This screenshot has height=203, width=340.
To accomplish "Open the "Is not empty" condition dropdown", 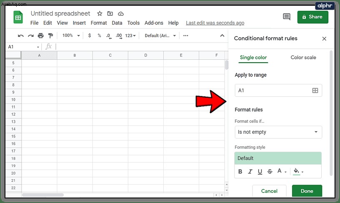I will click(x=278, y=132).
